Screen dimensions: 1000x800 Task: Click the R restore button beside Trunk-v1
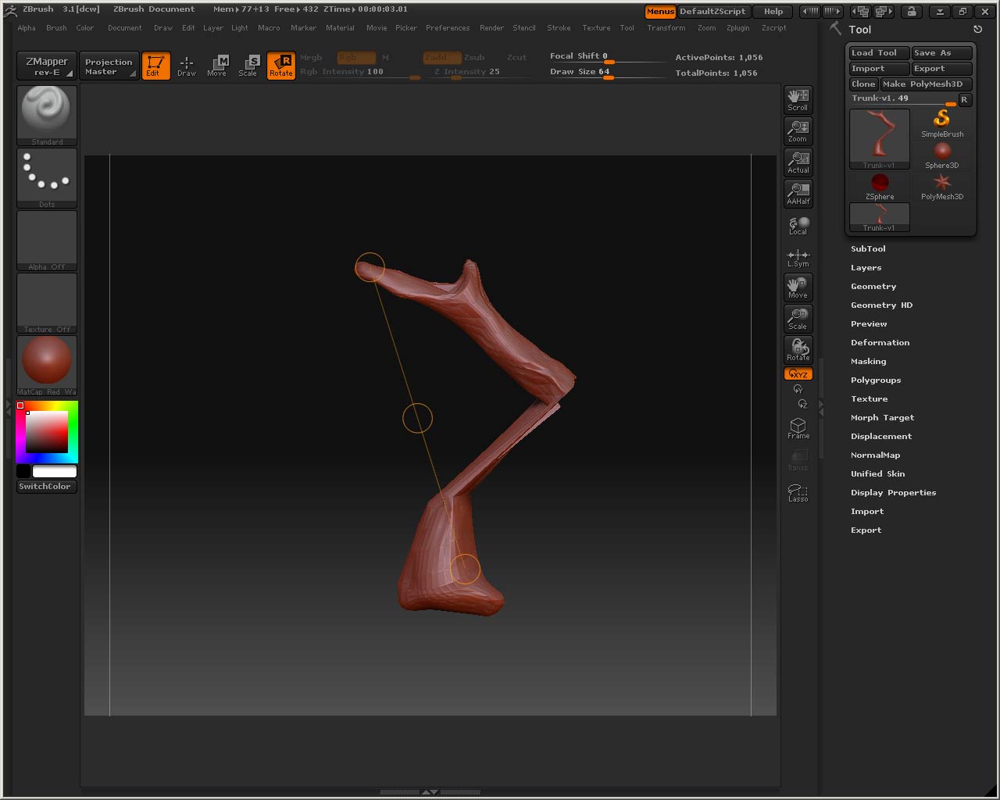(964, 99)
